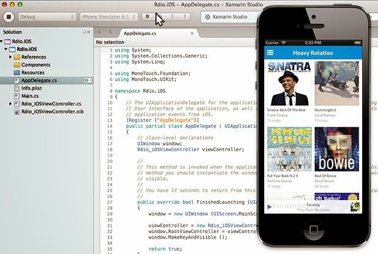Click the iPhone simulator home button

pos(313,229)
